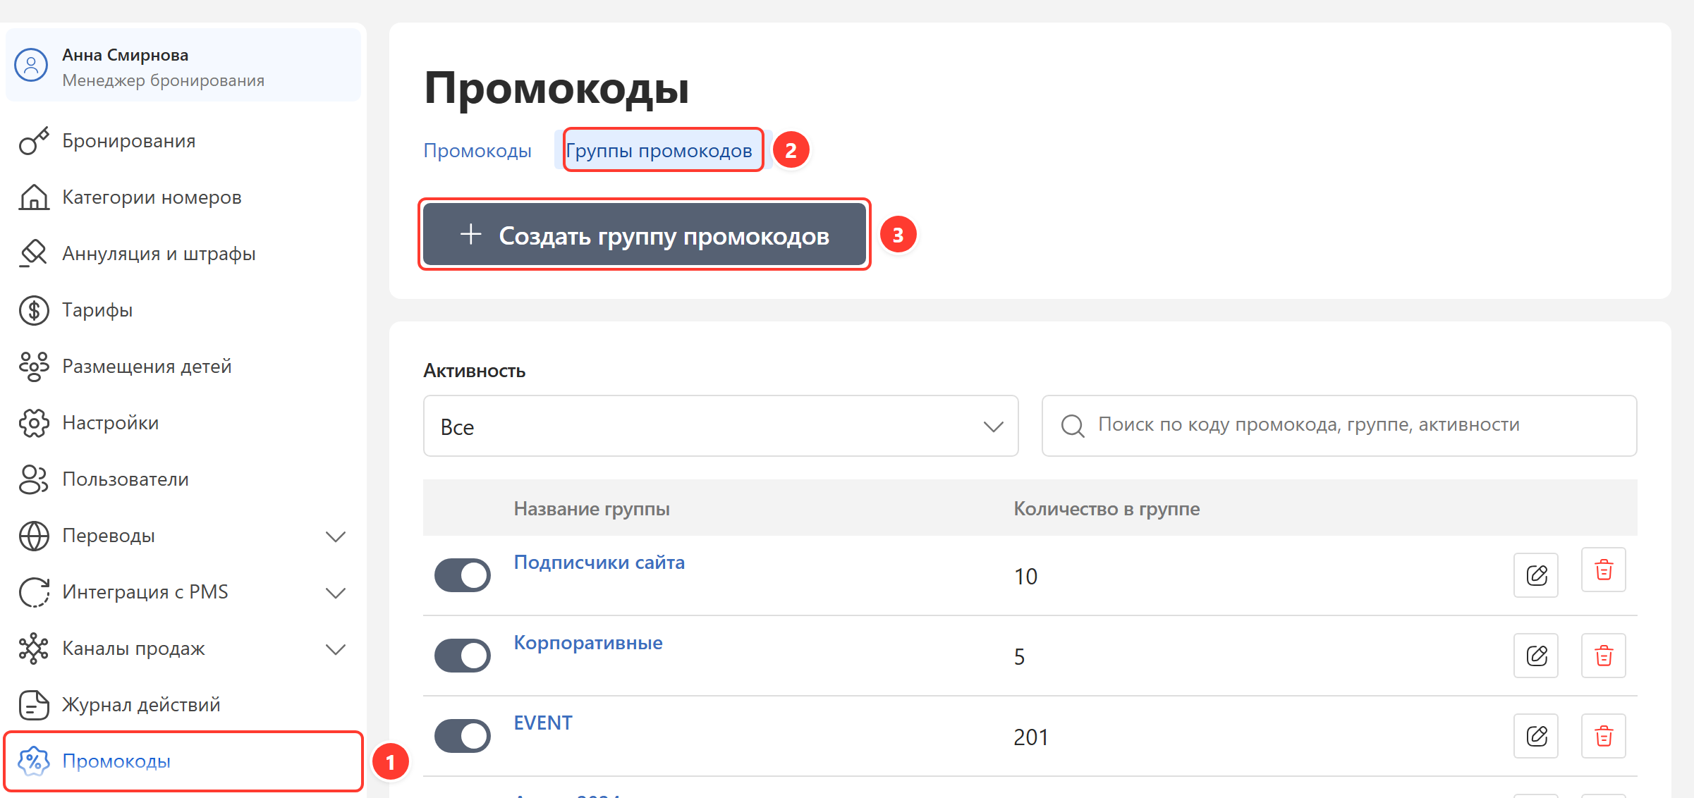
Task: Edit the Корпоративные group
Action: click(1536, 656)
